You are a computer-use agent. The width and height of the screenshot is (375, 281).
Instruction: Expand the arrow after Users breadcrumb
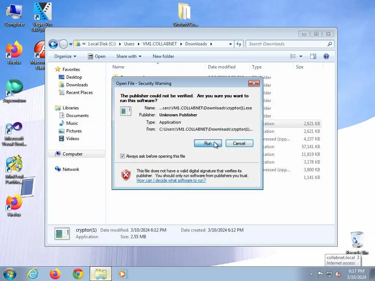(138, 44)
